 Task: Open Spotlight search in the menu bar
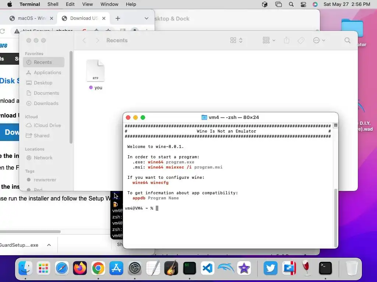(x=291, y=4)
